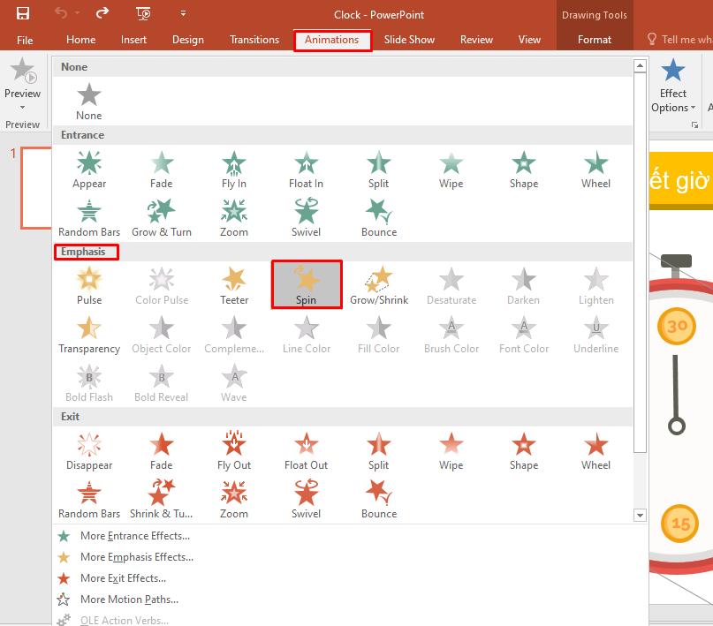Open Customize Quick Access Toolbar dropdown
Viewport: 713px width, 626px height.
click(x=183, y=13)
